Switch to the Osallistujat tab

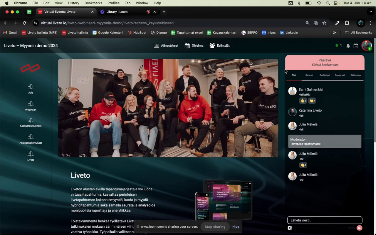pyautogui.click(x=325, y=75)
